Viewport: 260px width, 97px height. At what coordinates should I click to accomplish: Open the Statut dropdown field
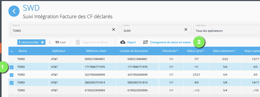[x=156, y=30]
